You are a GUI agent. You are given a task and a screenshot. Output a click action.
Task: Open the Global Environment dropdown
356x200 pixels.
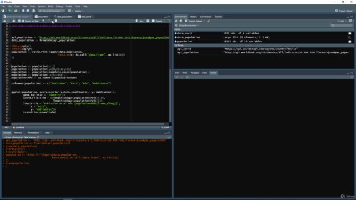[187, 26]
